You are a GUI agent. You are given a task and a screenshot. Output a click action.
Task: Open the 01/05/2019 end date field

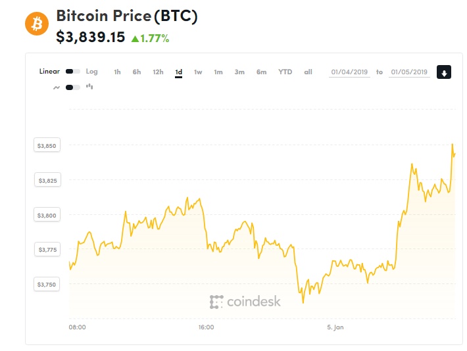pyautogui.click(x=409, y=72)
